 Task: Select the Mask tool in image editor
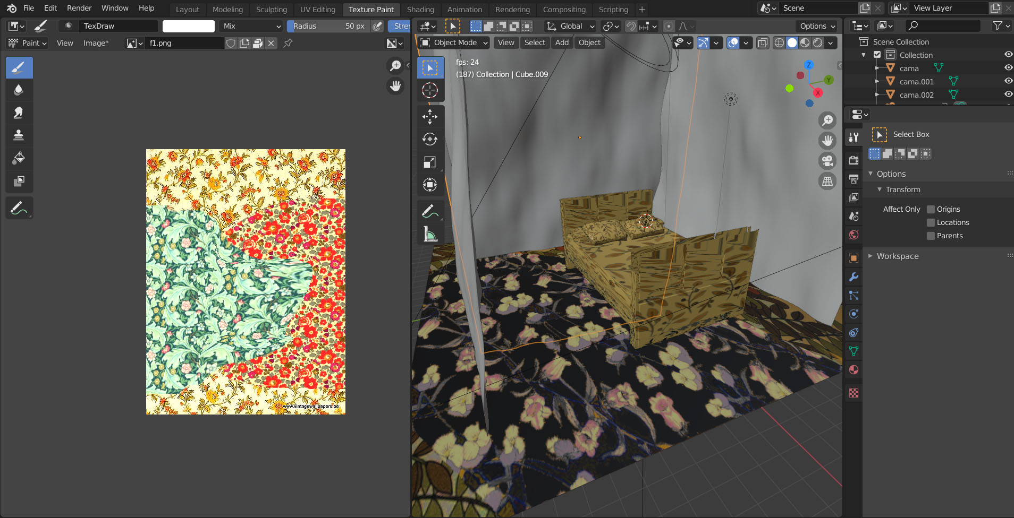pyautogui.click(x=19, y=180)
